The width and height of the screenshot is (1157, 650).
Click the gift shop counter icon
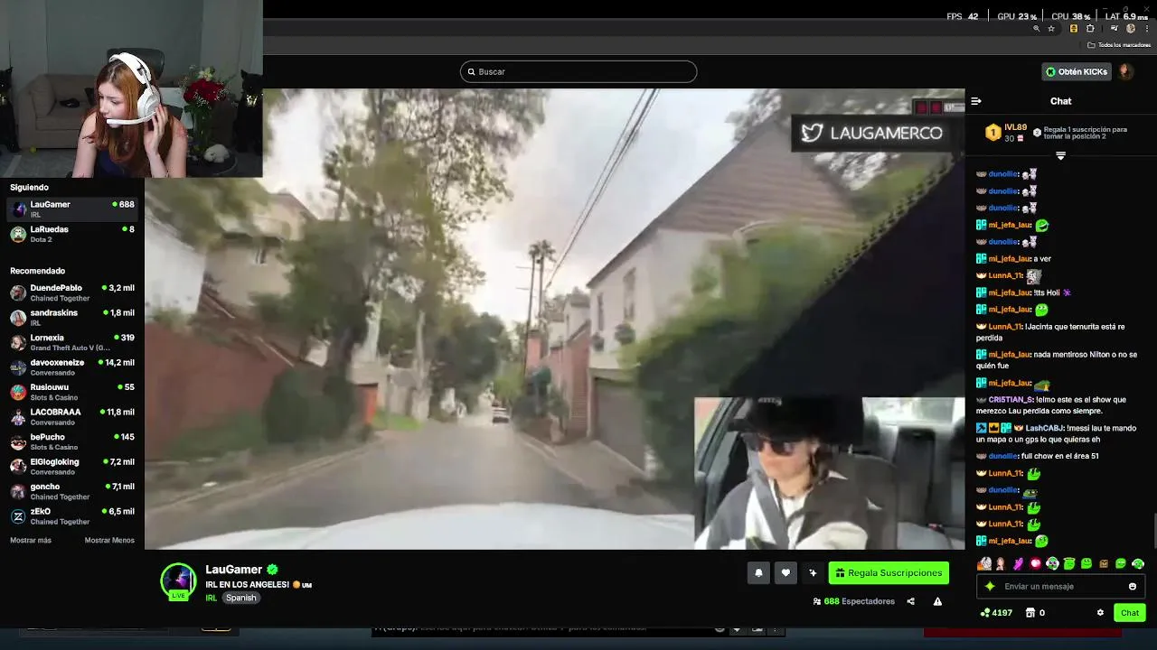tap(1035, 612)
